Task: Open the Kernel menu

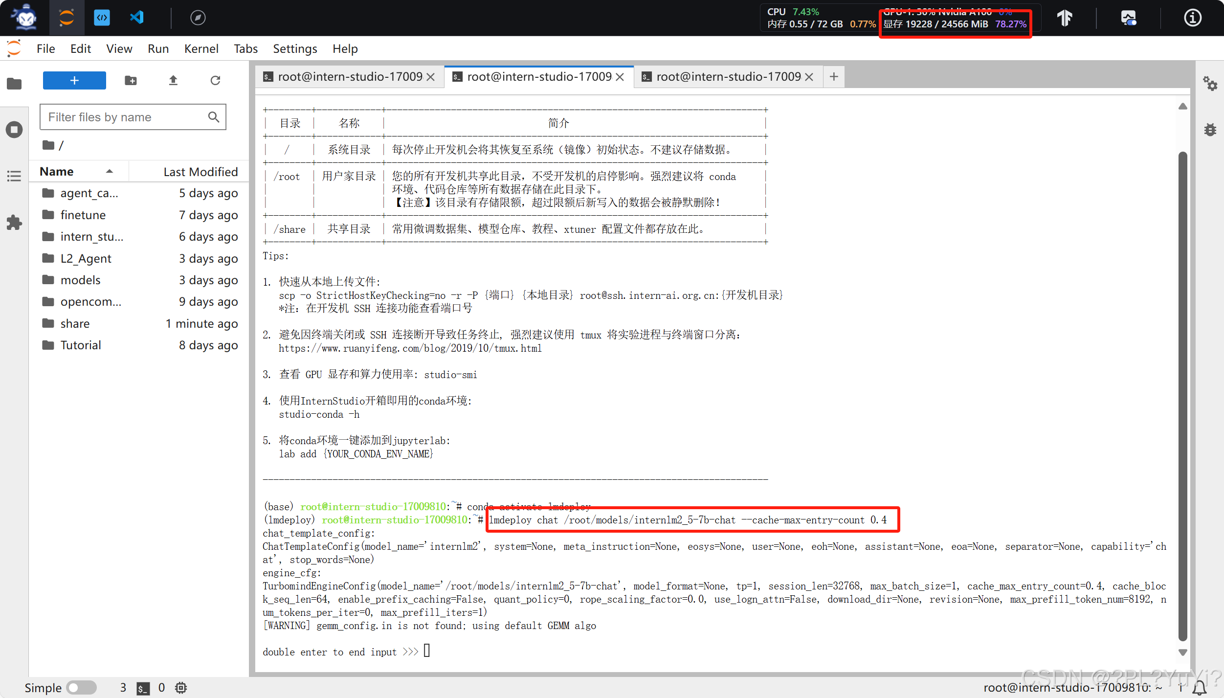Action: click(201, 48)
